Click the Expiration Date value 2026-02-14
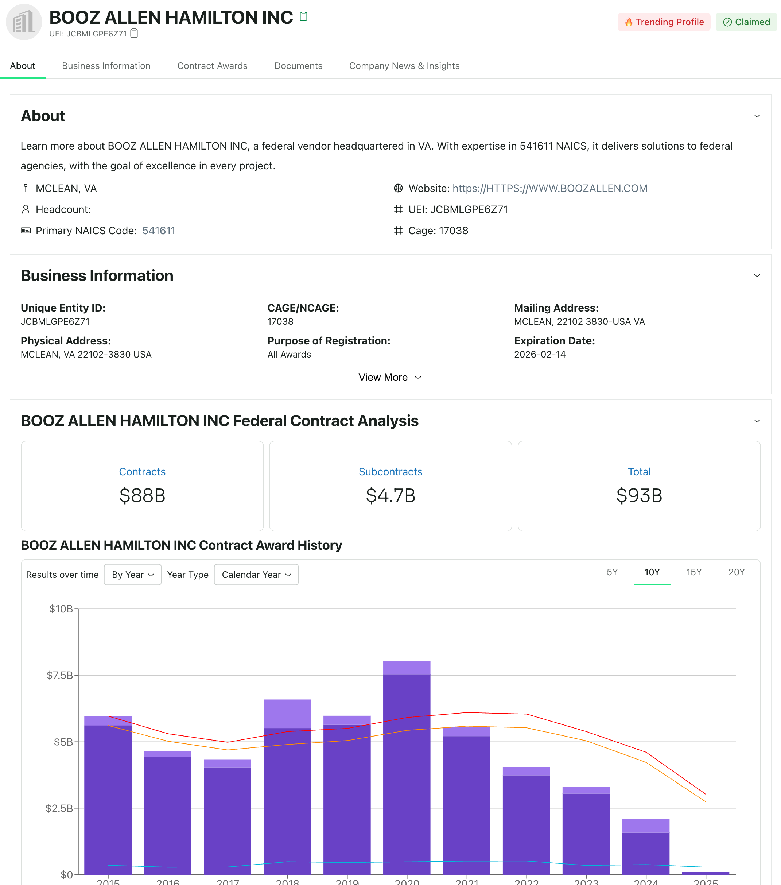 (x=540, y=354)
